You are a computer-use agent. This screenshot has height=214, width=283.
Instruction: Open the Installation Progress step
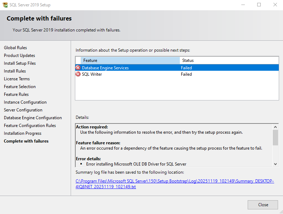(23, 133)
